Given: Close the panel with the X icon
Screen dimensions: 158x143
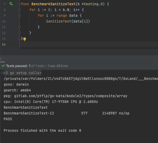Looking at the screenshot, I should click(x=1, y=59).
